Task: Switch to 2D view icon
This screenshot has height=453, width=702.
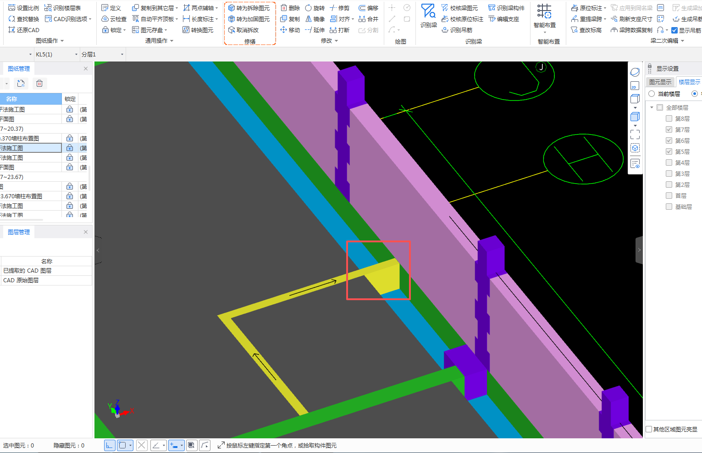Action: coord(635,85)
